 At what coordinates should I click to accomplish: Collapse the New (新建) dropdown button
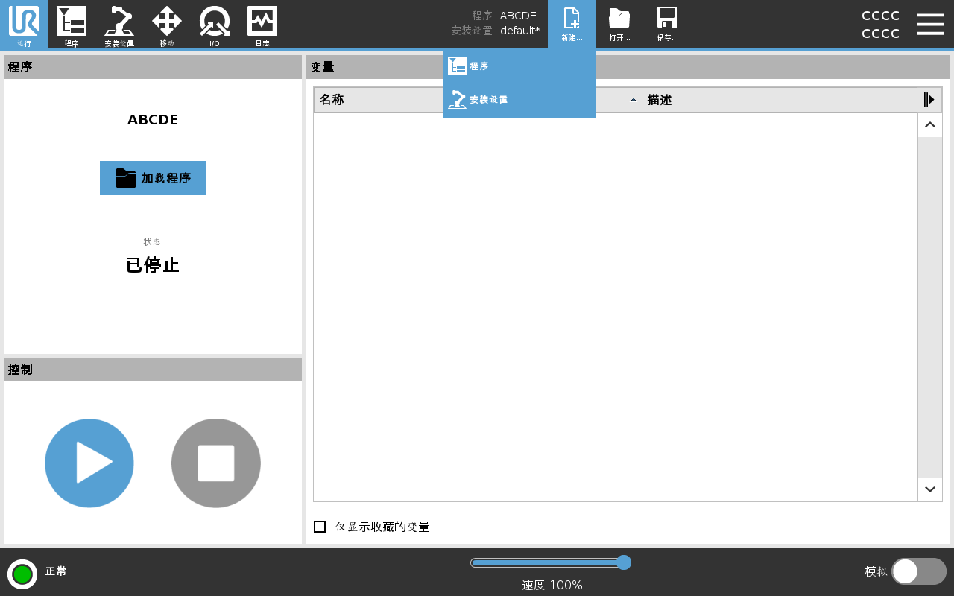click(572, 24)
